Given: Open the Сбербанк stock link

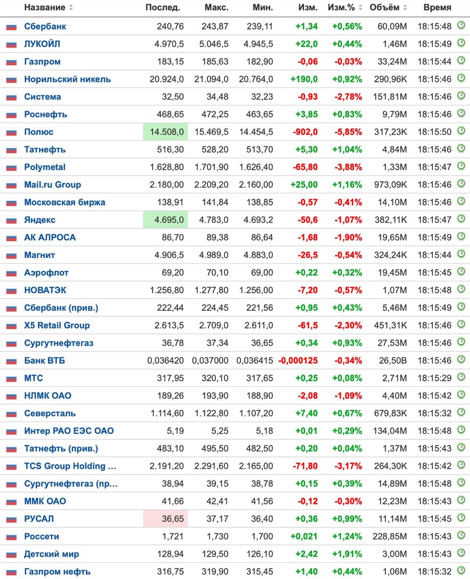Looking at the screenshot, I should coord(45,27).
